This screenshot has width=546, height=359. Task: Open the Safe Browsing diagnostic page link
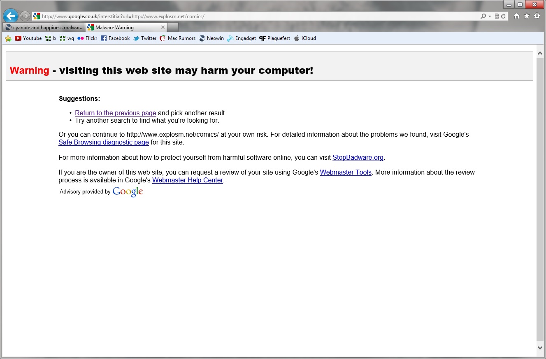coord(104,142)
